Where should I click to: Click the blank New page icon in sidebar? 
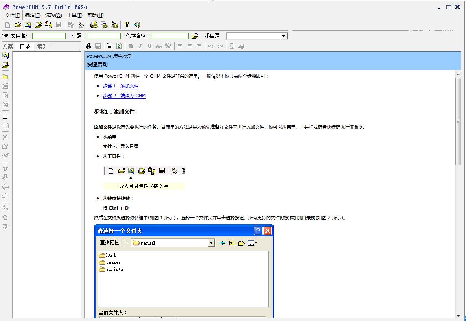[5, 116]
